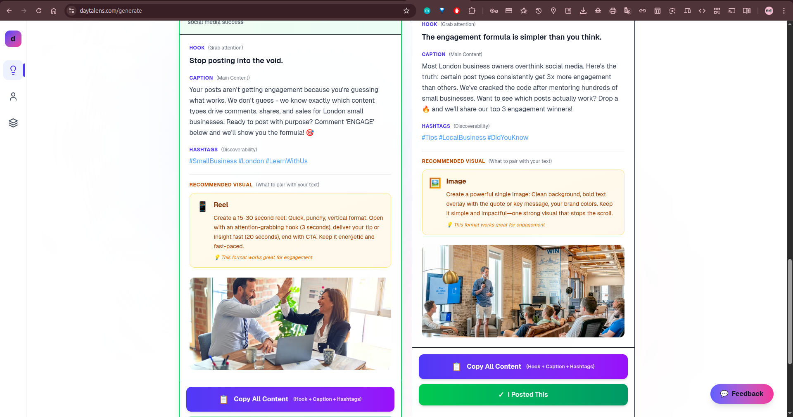This screenshot has width=793, height=417.
Task: Open Google Translate from the browser toolbar
Action: click(628, 11)
